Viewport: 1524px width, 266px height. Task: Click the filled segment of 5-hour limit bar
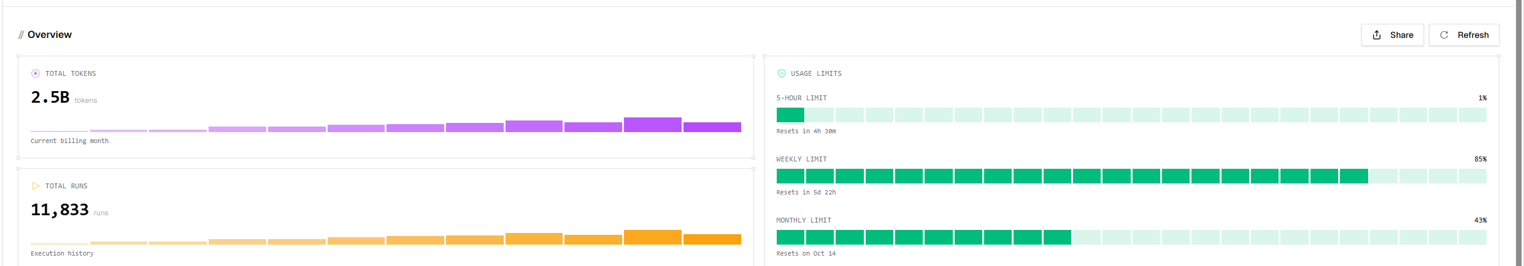790,115
